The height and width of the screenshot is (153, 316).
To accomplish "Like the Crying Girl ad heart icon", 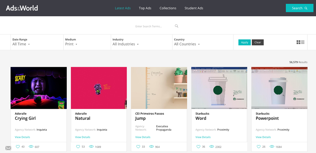I will tap(18, 147).
